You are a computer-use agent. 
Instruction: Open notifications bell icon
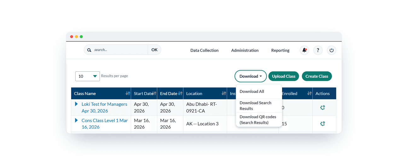pyautogui.click(x=304, y=50)
